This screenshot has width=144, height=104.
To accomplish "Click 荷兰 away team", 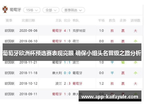I will tap(76, 41).
